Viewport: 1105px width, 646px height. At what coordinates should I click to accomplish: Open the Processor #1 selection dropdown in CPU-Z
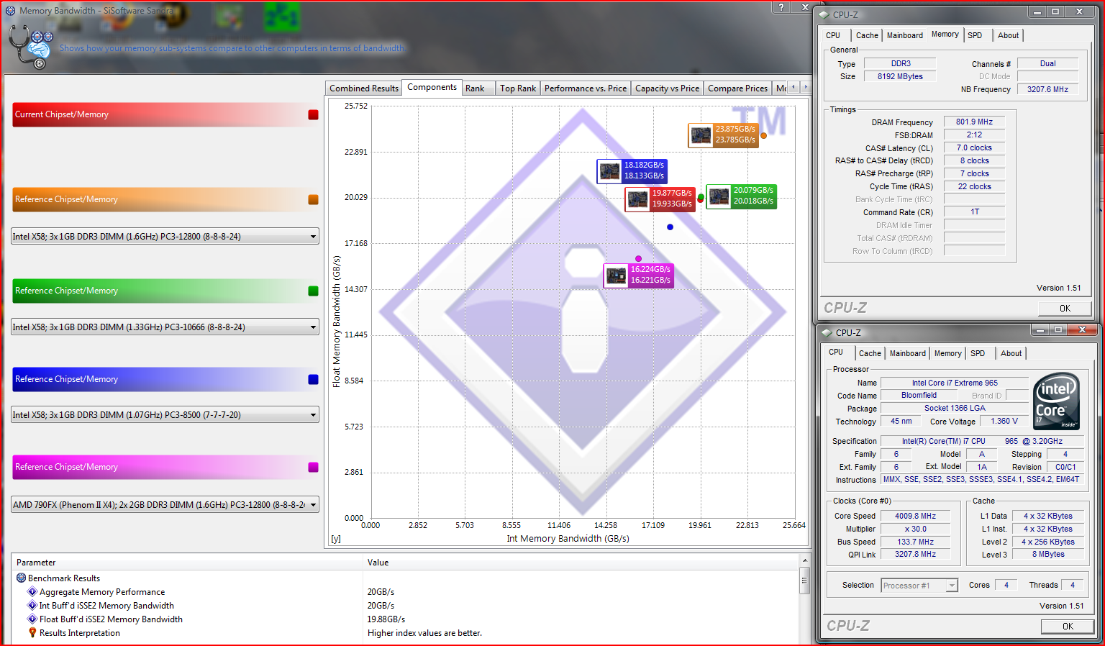(919, 586)
